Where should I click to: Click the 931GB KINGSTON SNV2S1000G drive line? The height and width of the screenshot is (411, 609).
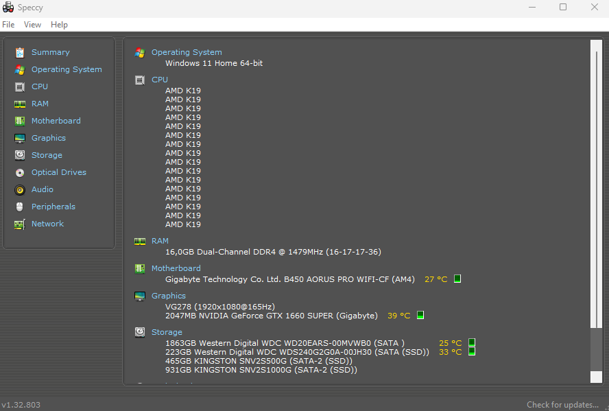pos(261,370)
